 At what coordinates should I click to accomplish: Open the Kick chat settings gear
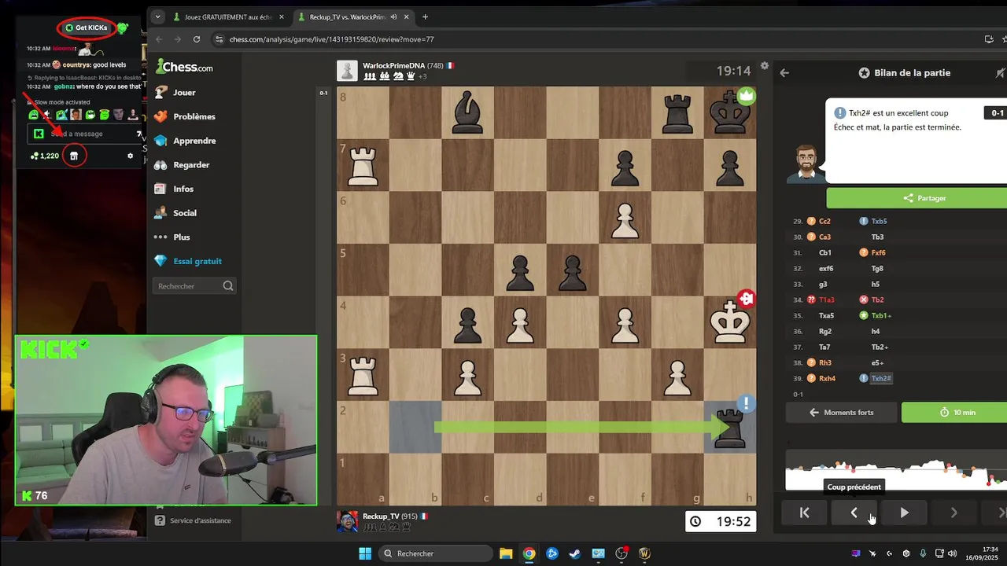131,156
